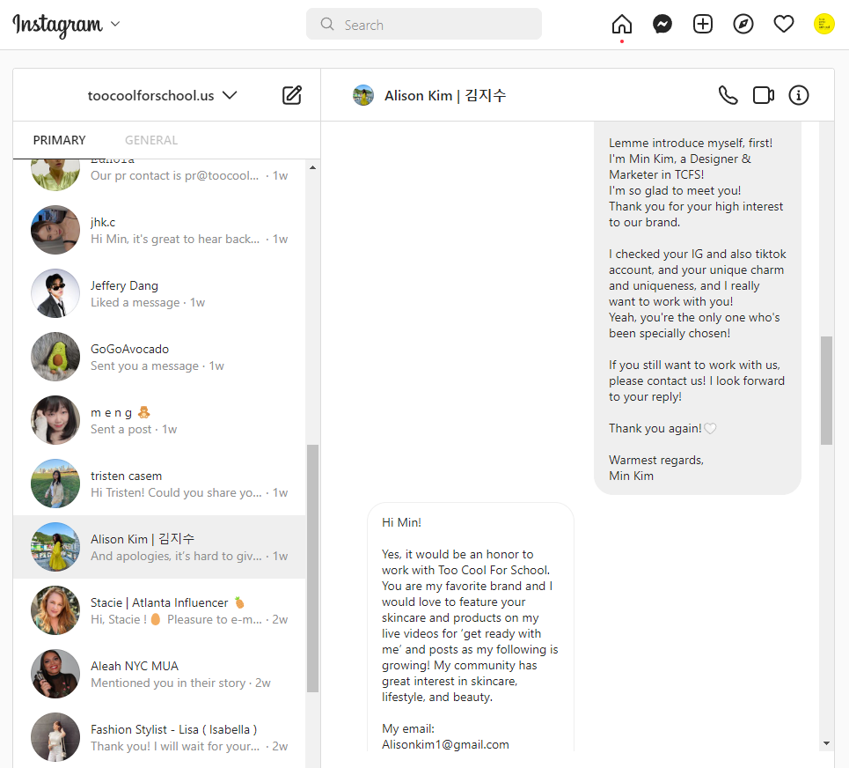This screenshot has height=768, width=849.
Task: Open the tristen casem conversation
Action: 160,484
